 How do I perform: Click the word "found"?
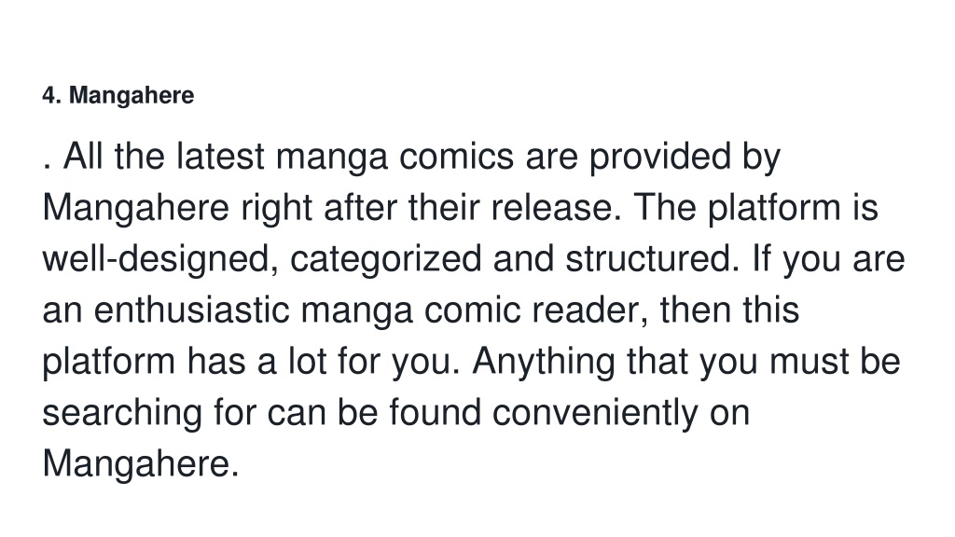point(435,412)
